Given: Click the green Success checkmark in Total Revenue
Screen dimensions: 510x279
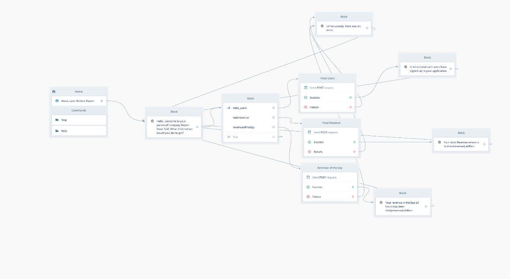Looking at the screenshot, I should click(309, 142).
